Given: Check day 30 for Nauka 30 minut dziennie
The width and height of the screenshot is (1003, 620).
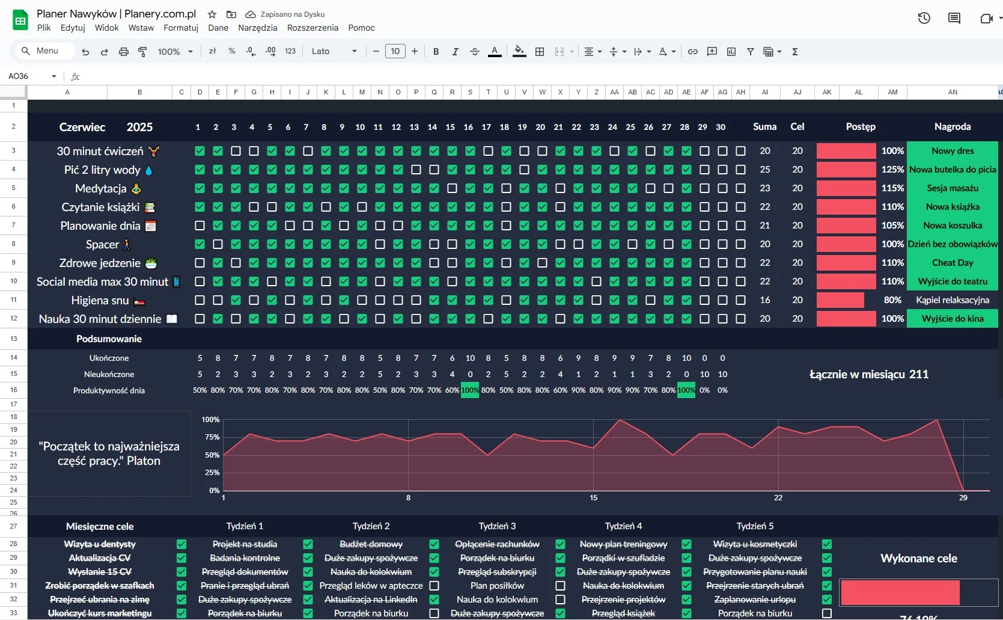Looking at the screenshot, I should point(722,319).
